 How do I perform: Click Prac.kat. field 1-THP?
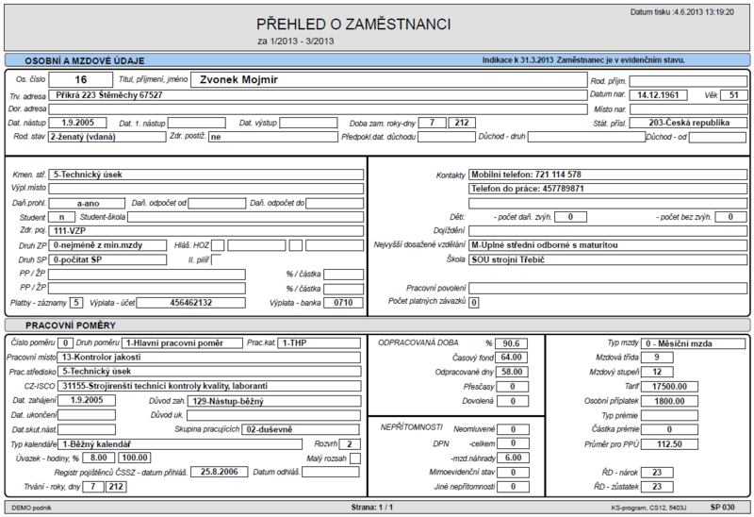[x=319, y=343]
